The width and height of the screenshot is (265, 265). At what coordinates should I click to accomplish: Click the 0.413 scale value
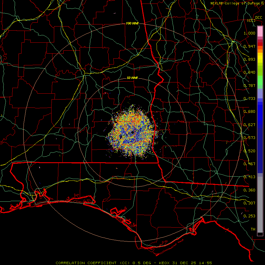click(249, 177)
